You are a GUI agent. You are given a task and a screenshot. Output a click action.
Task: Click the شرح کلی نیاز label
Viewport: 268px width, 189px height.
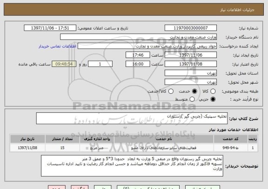point(243,118)
